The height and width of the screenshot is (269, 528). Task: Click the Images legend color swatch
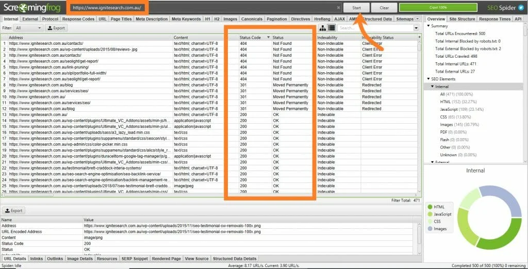coord(430,229)
